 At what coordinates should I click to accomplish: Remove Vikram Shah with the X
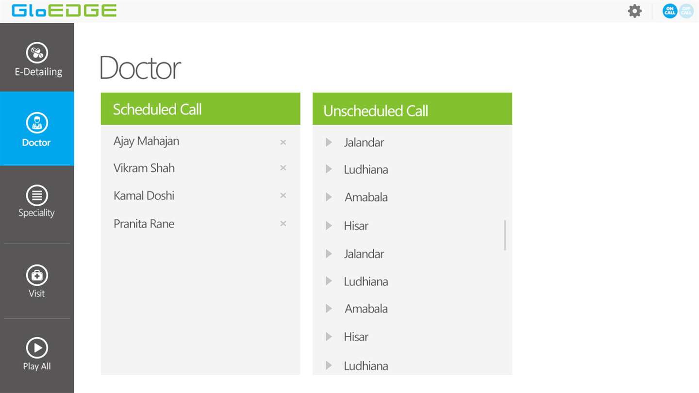[283, 168]
